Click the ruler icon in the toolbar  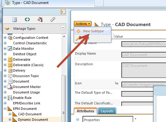pyautogui.click(x=53, y=19)
